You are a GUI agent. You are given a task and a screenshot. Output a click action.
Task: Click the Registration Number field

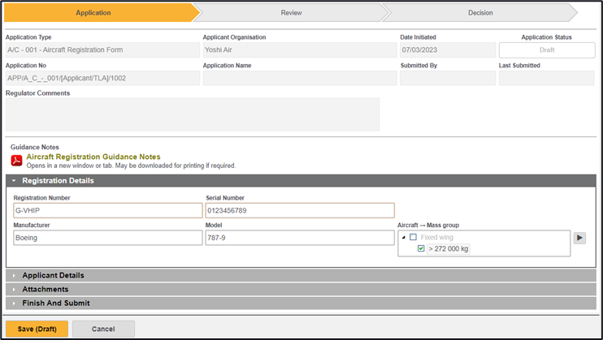click(107, 211)
